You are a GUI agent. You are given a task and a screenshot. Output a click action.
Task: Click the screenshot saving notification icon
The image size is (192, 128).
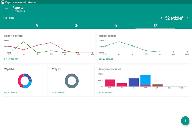click(x=3, y=2)
